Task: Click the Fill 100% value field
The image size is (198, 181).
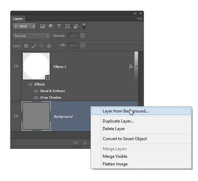Action: [74, 46]
